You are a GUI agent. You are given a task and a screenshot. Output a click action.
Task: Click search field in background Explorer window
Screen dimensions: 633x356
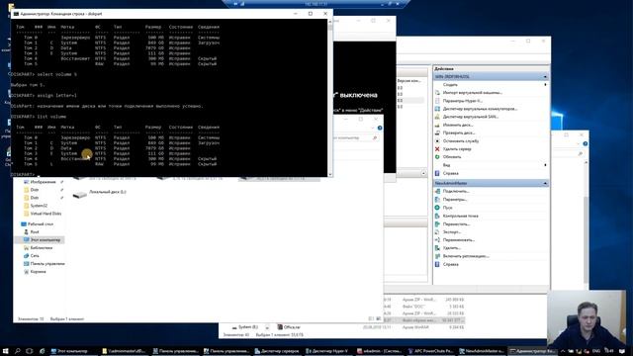356,138
